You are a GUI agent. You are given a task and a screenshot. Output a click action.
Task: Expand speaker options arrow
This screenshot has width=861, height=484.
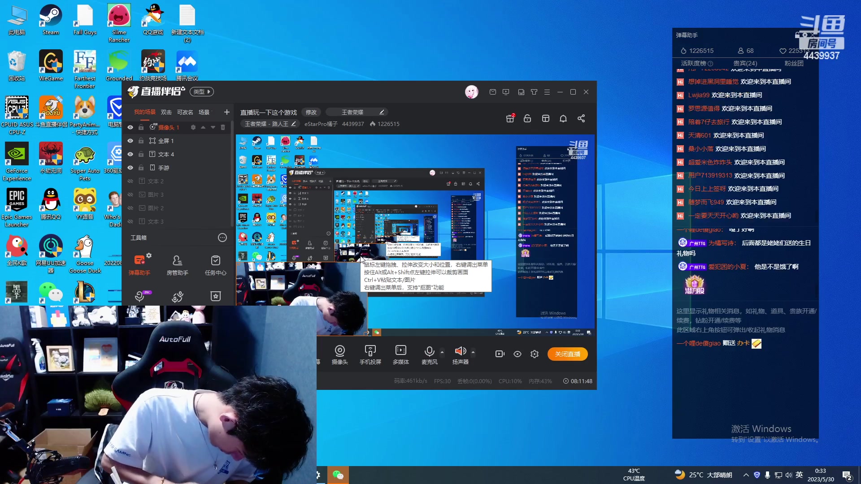473,352
